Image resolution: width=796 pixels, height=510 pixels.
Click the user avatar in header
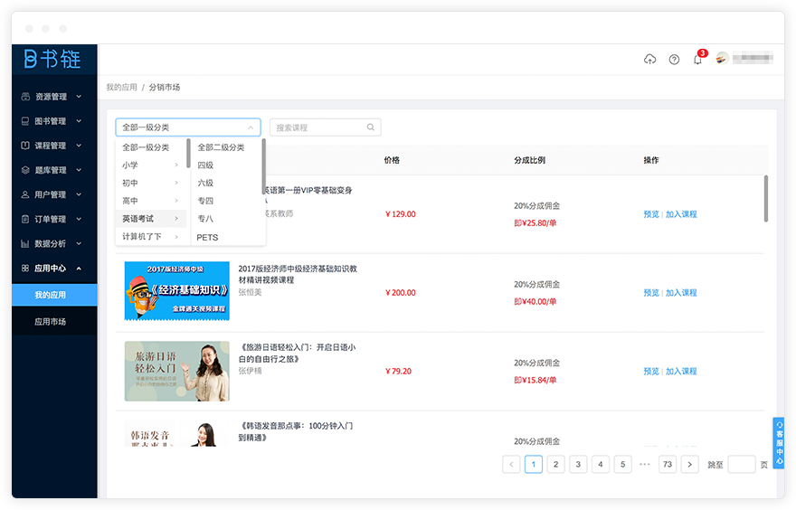click(722, 59)
